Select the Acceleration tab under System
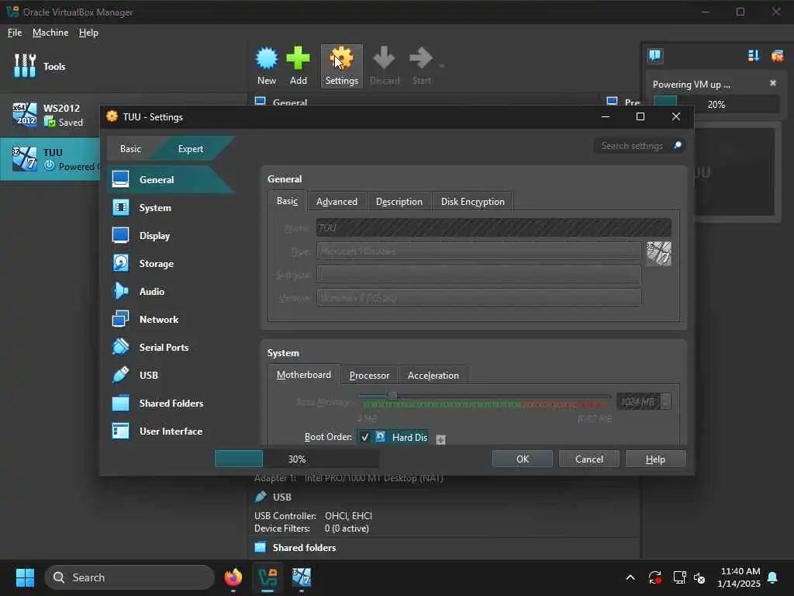This screenshot has width=794, height=596. coord(433,376)
